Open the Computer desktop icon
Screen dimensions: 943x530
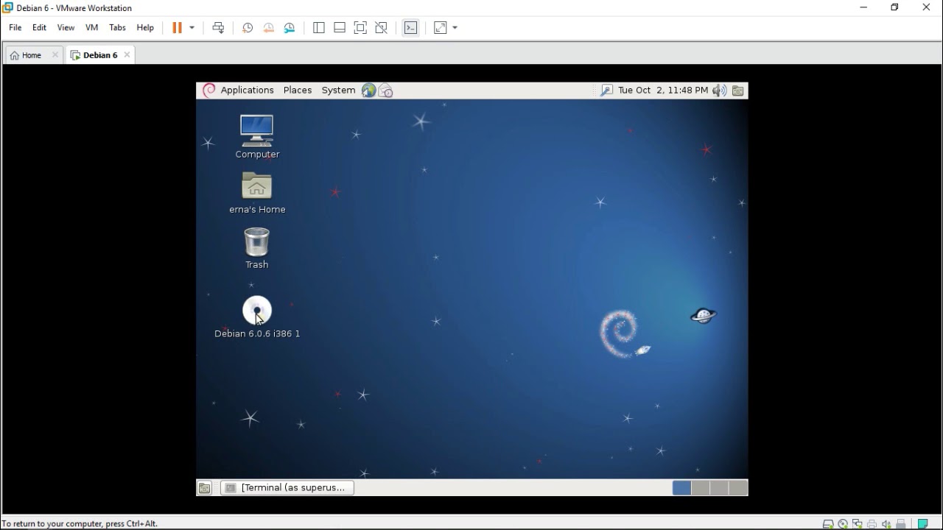click(x=257, y=136)
